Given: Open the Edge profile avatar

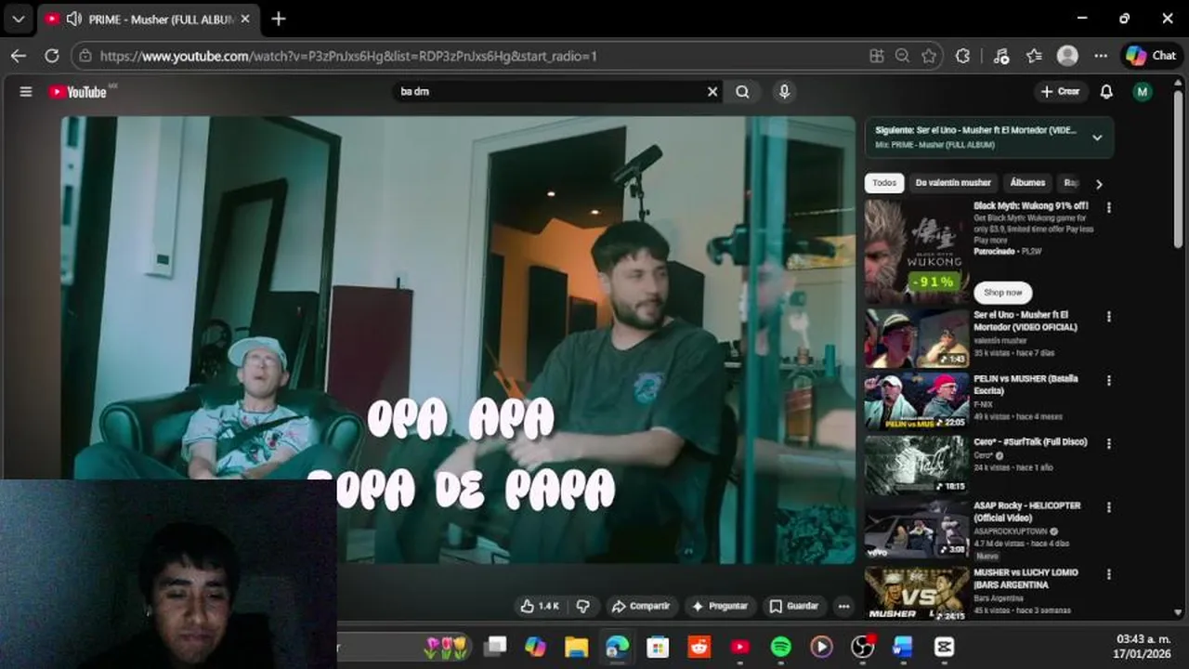Looking at the screenshot, I should coord(1067,56).
